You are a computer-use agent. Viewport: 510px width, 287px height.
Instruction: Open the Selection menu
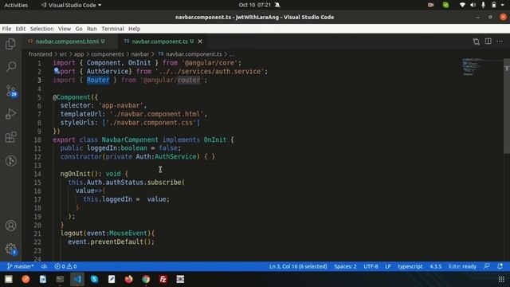(41, 29)
